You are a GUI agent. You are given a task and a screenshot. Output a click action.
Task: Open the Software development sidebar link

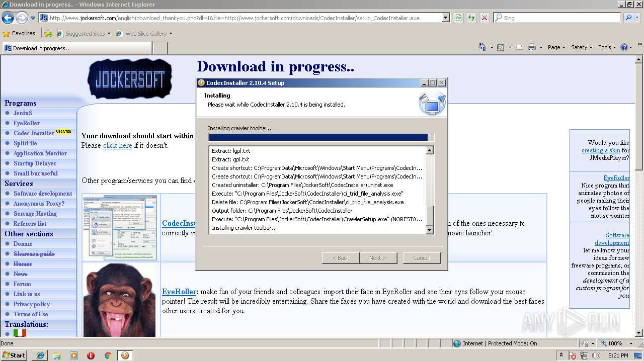(x=43, y=194)
